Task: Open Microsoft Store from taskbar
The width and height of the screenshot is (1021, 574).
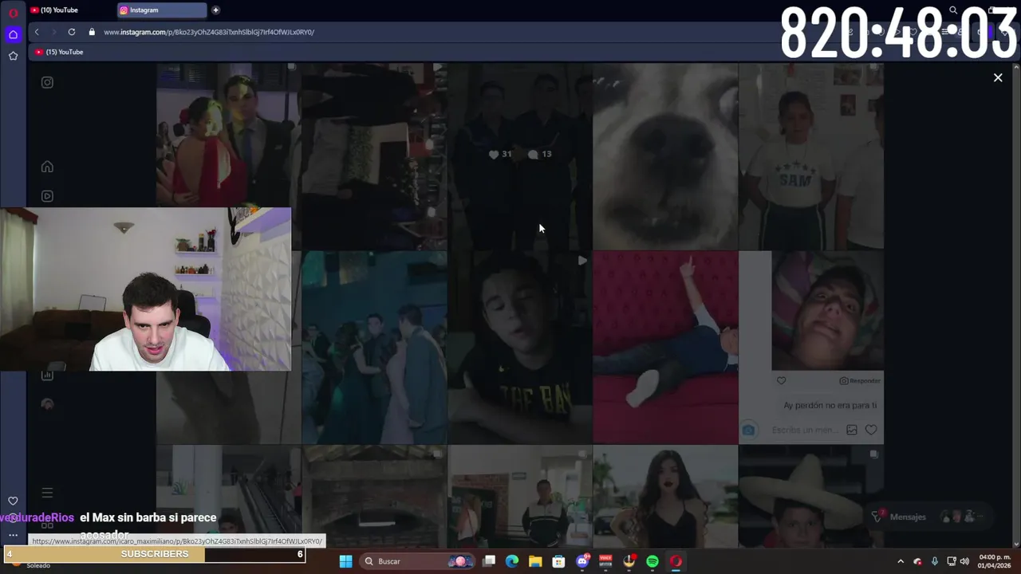Action: (x=558, y=561)
